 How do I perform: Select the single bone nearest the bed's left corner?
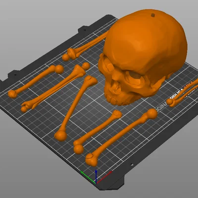click(36, 82)
